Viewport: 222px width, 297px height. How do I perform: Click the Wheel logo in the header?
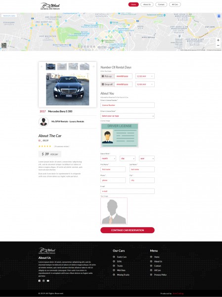click(50, 6)
